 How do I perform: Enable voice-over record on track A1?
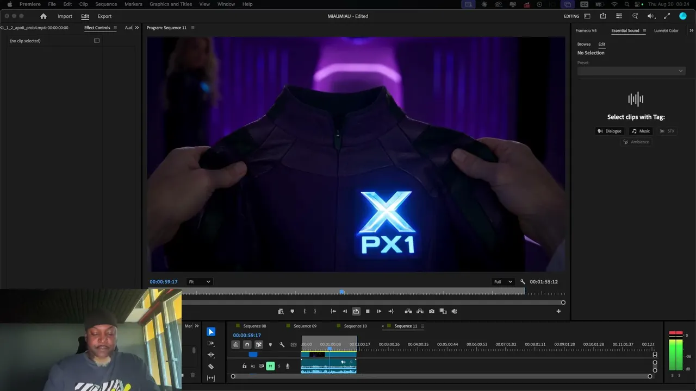click(x=288, y=366)
